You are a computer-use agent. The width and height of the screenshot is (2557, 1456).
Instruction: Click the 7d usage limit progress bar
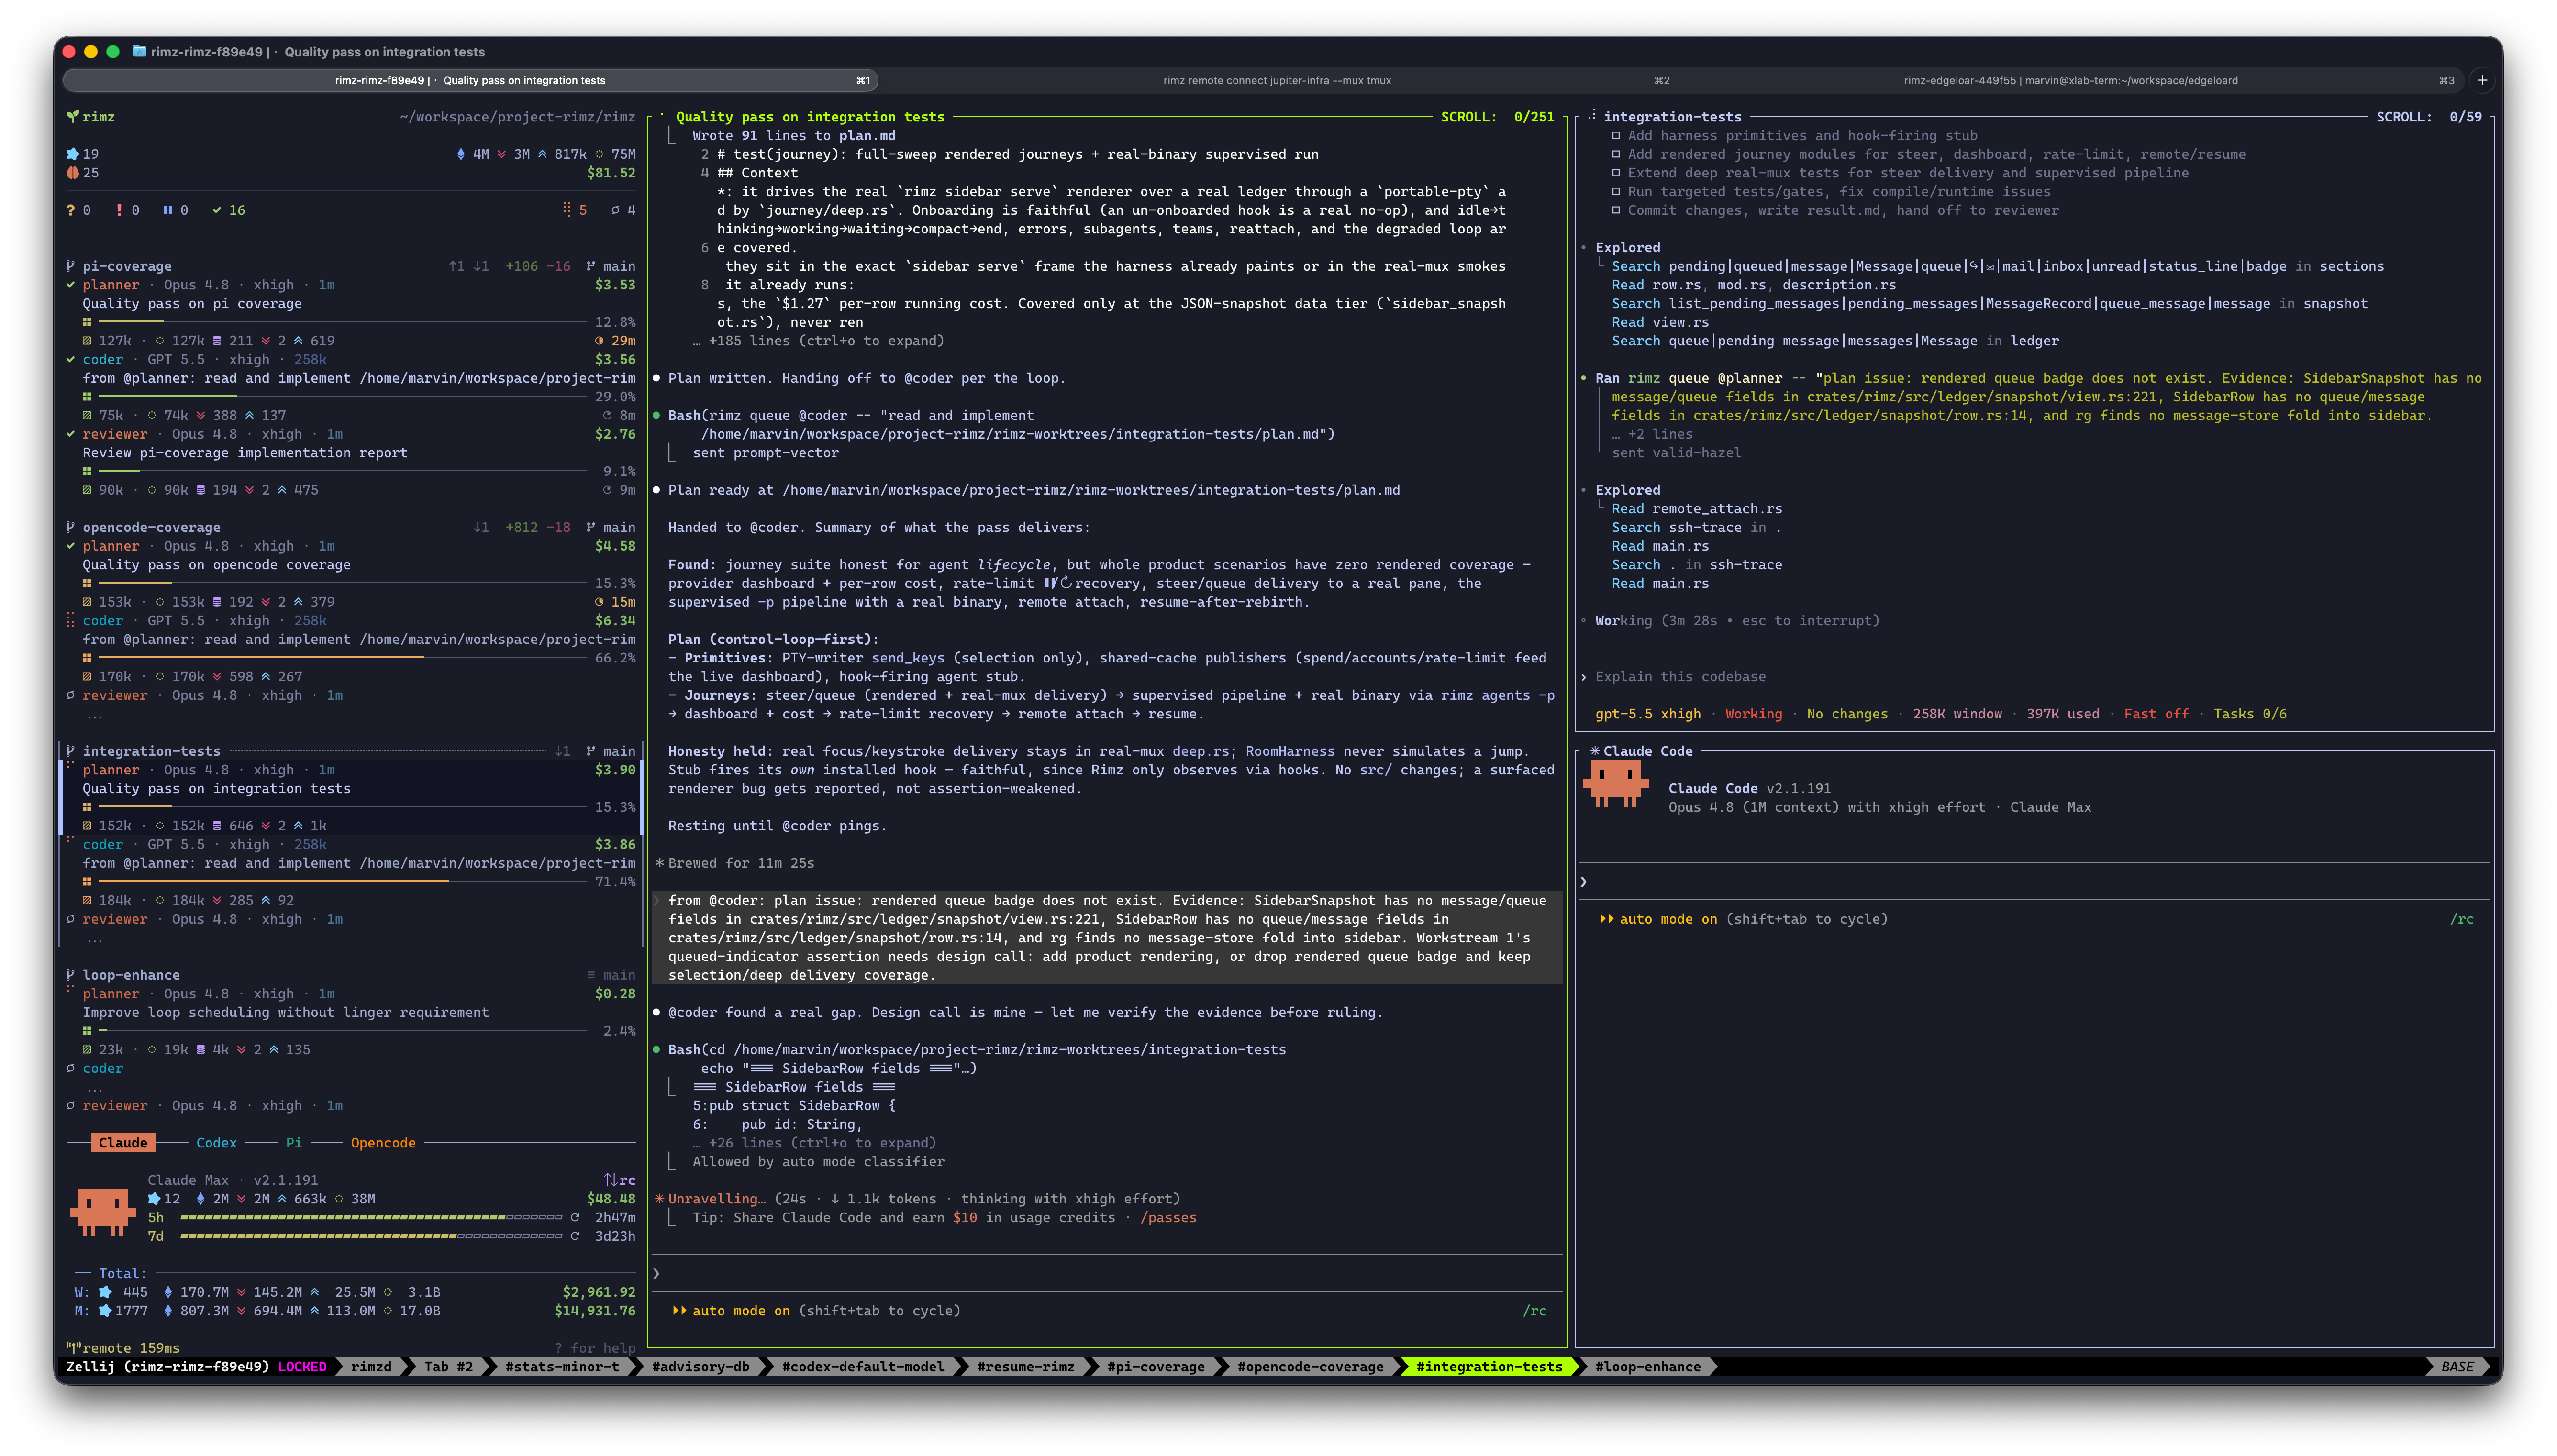pyautogui.click(x=371, y=1236)
